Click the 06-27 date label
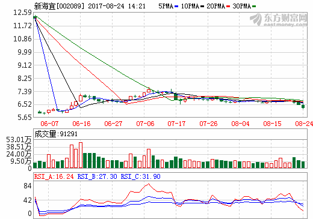Viewport: 313px width, 219px height. (113, 124)
